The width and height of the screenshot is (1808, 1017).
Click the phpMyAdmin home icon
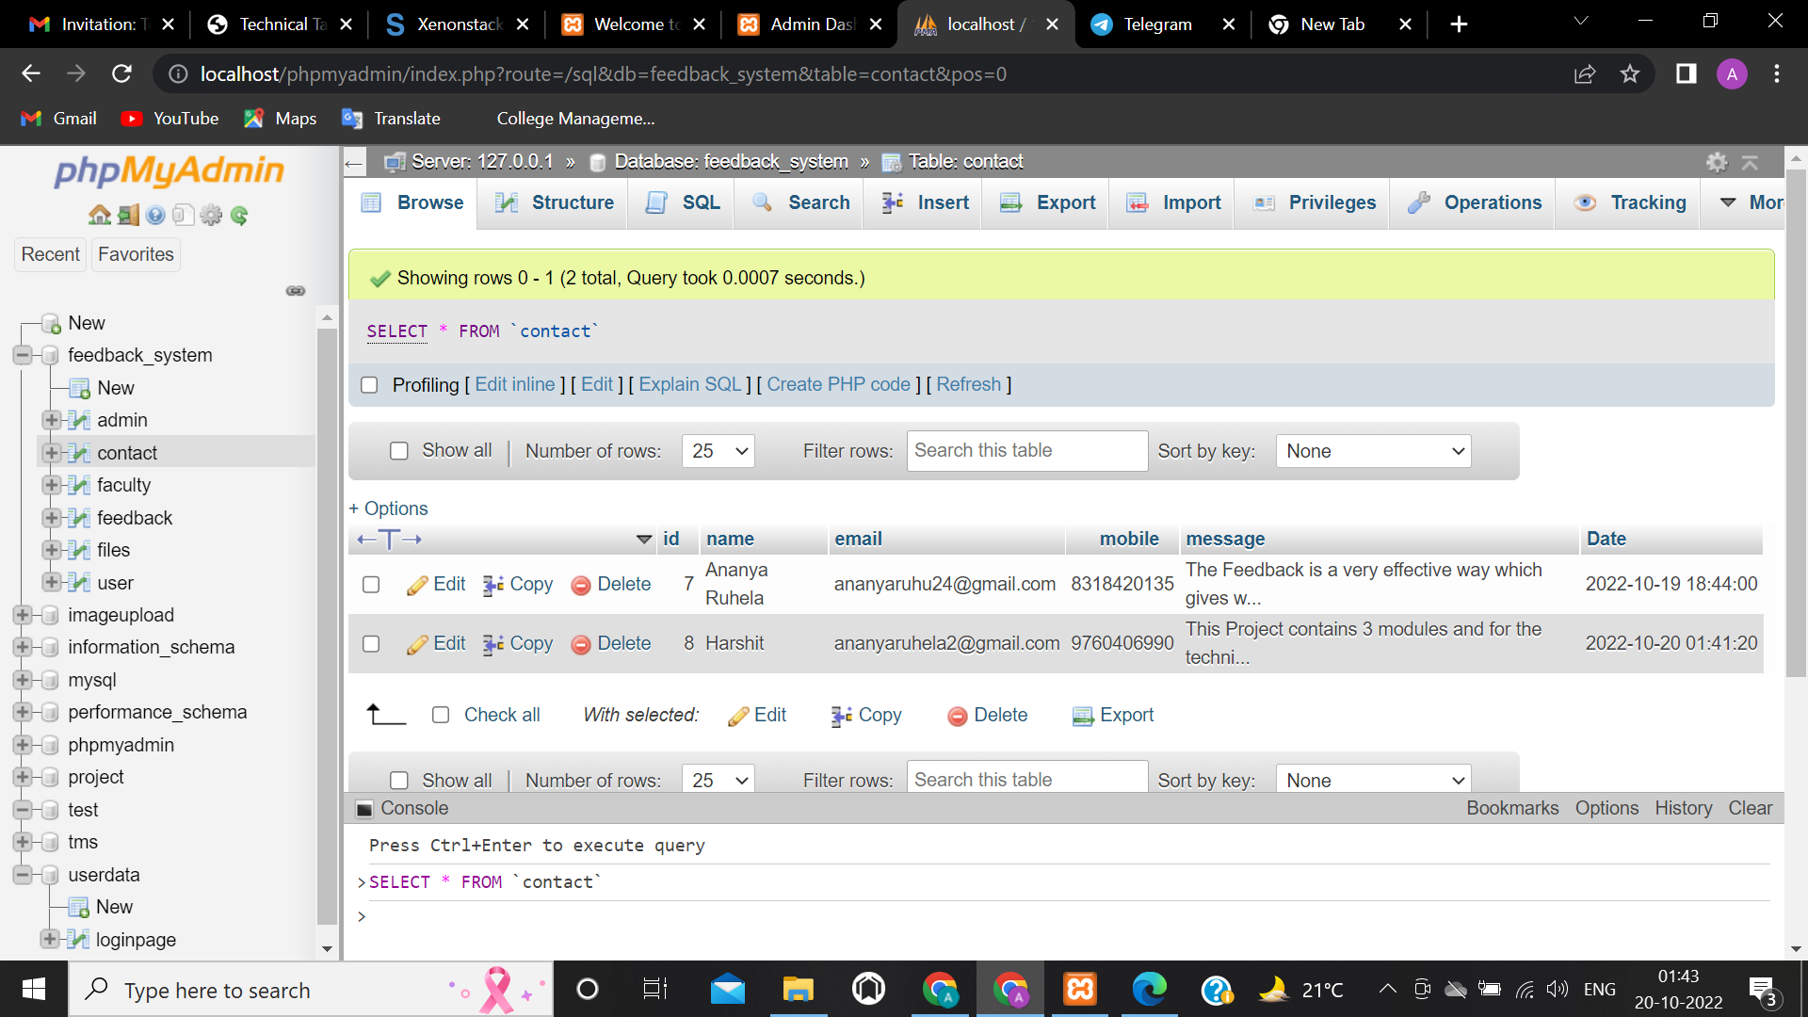pyautogui.click(x=99, y=215)
